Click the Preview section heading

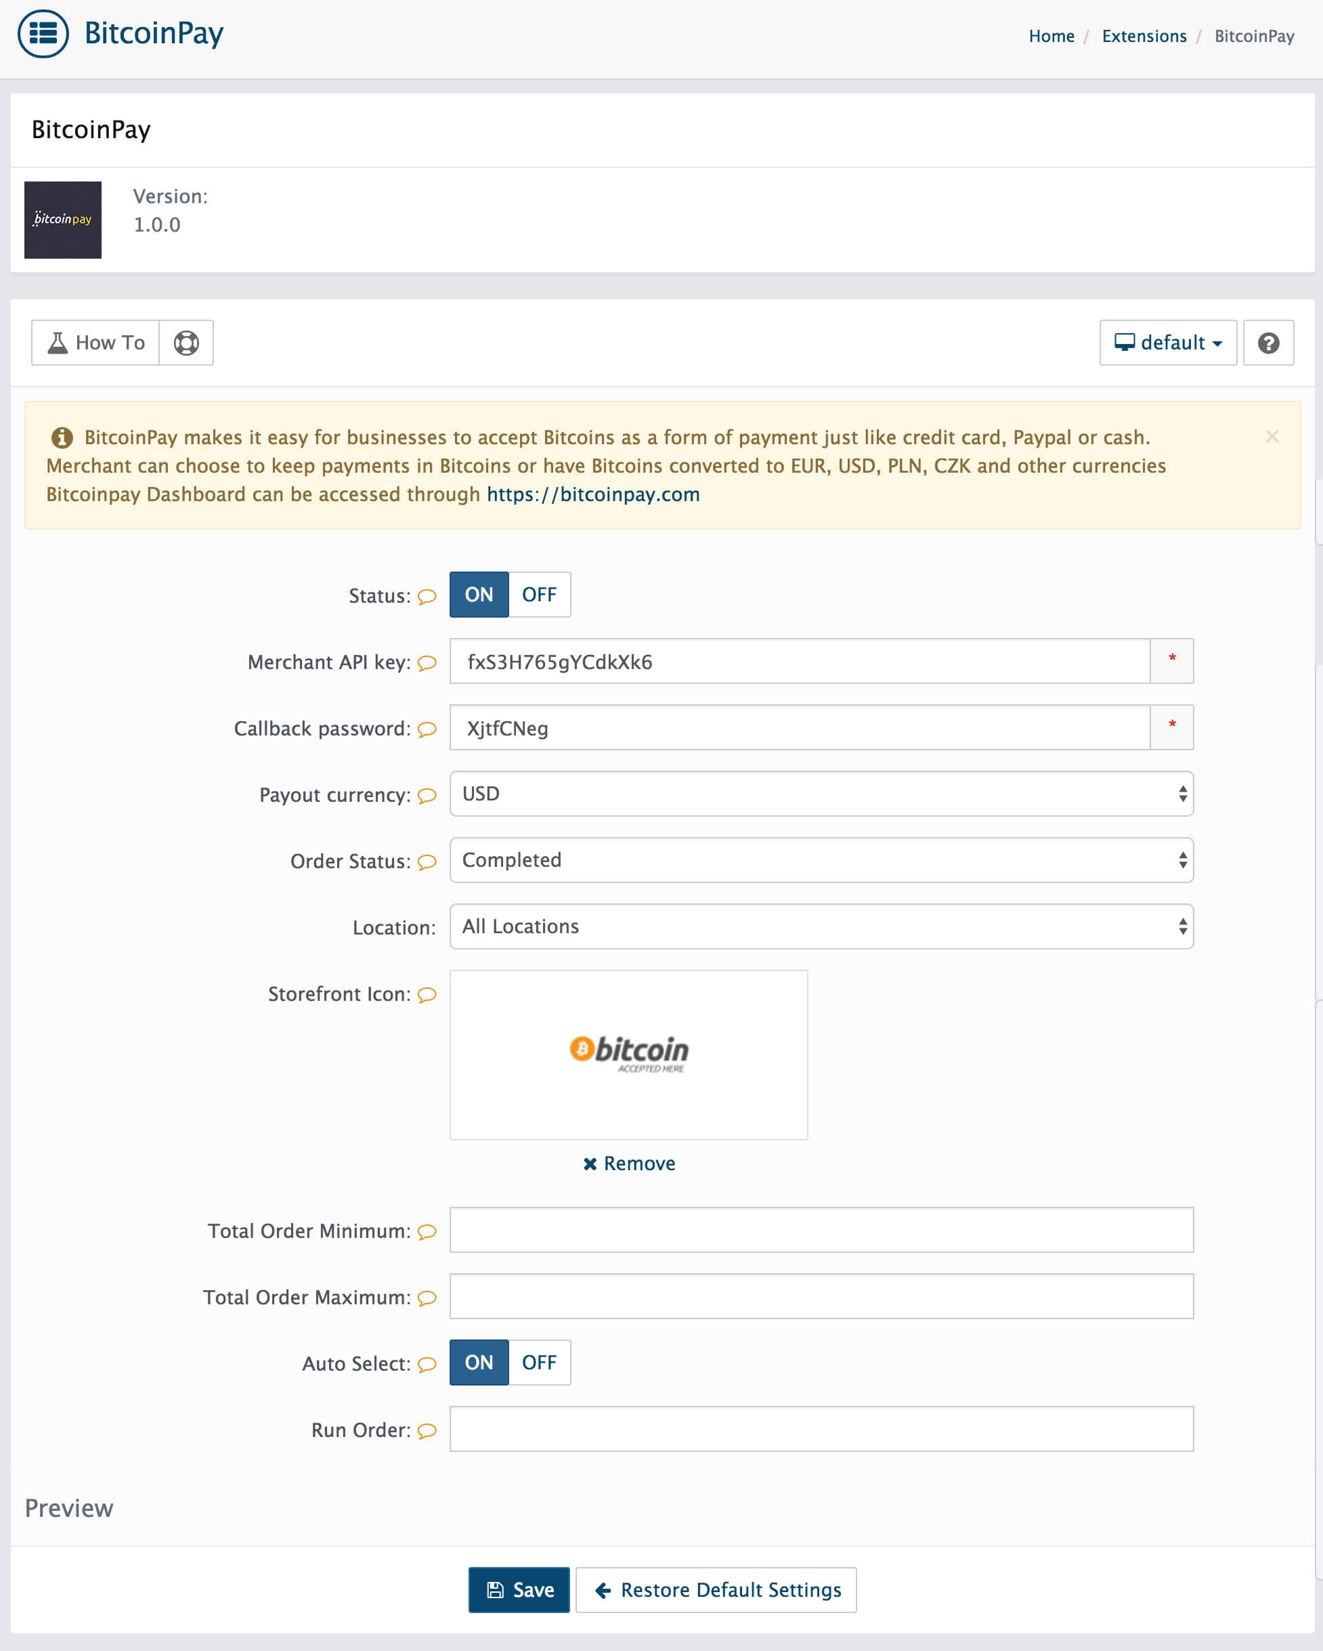[69, 1508]
